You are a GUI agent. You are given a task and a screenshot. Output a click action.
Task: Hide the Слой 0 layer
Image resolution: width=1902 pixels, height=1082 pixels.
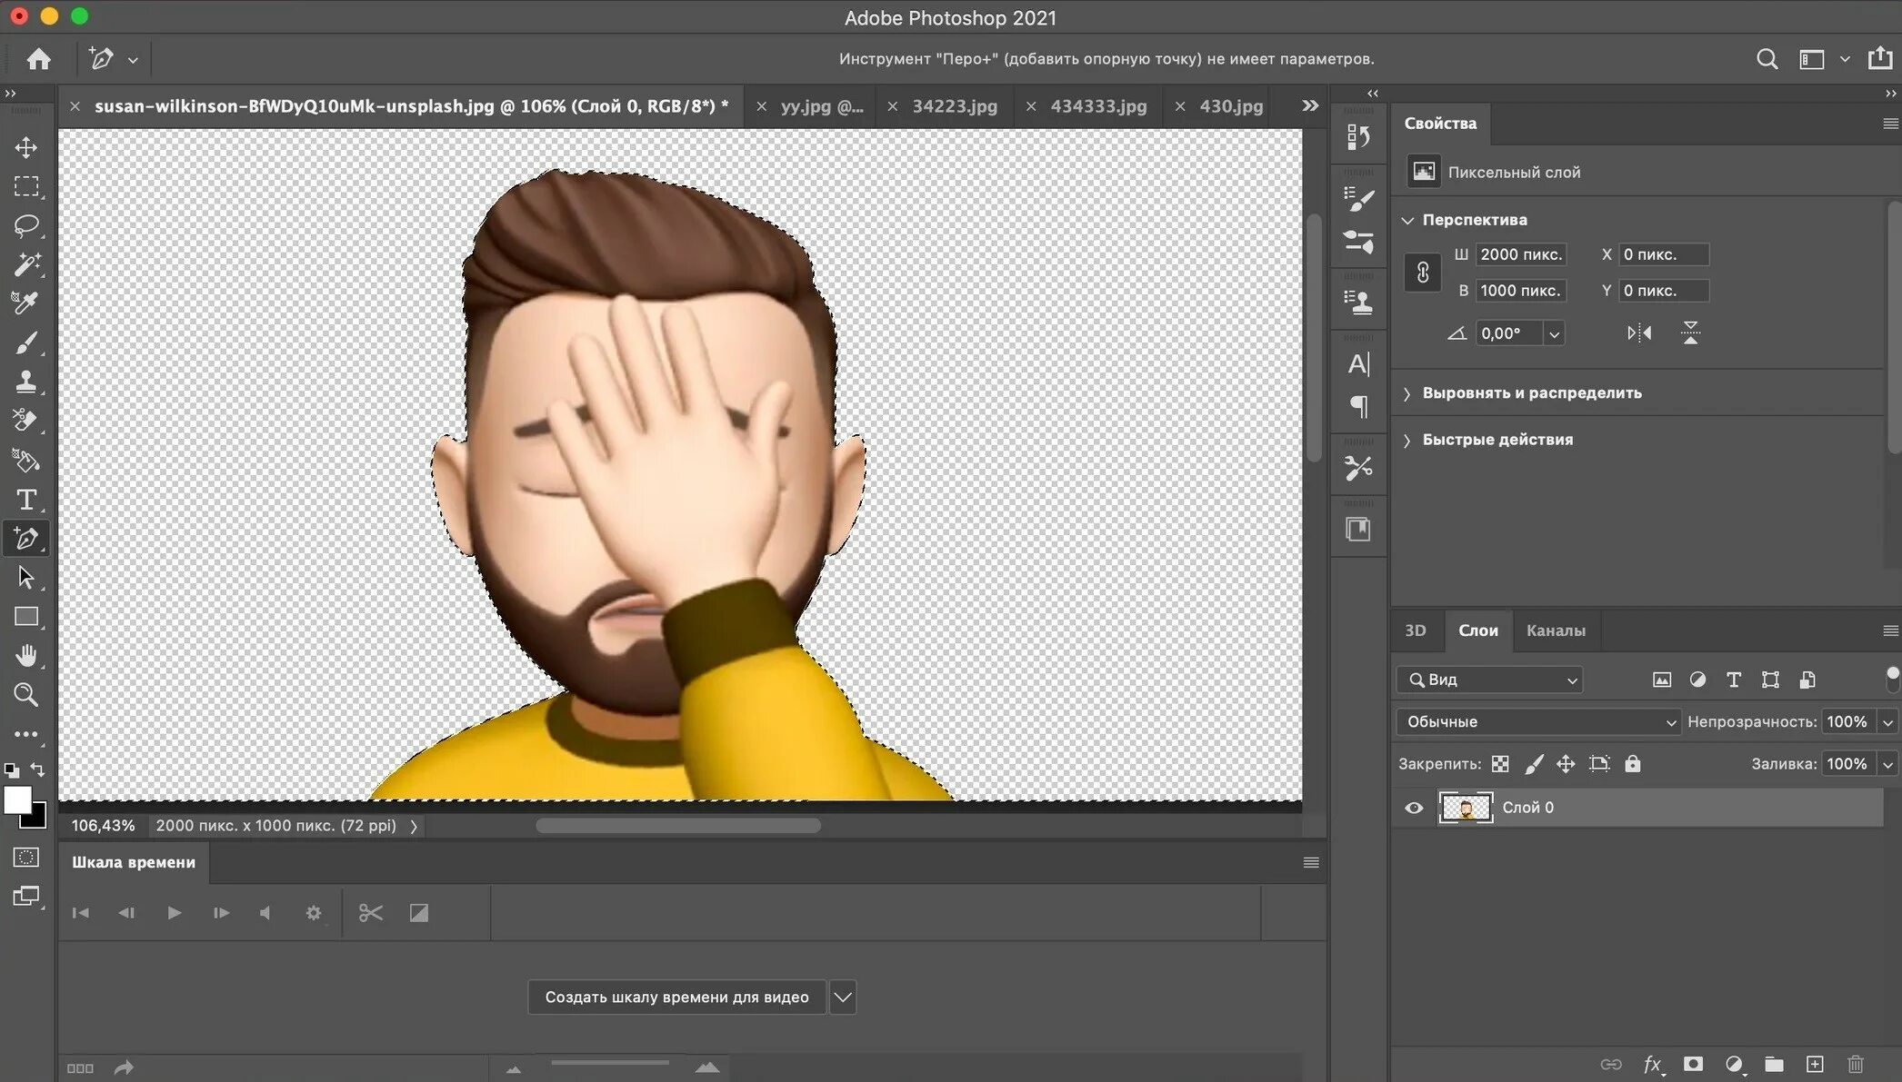[x=1414, y=808]
